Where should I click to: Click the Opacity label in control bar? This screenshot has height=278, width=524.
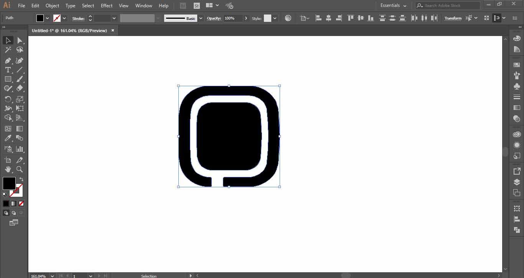click(x=214, y=18)
